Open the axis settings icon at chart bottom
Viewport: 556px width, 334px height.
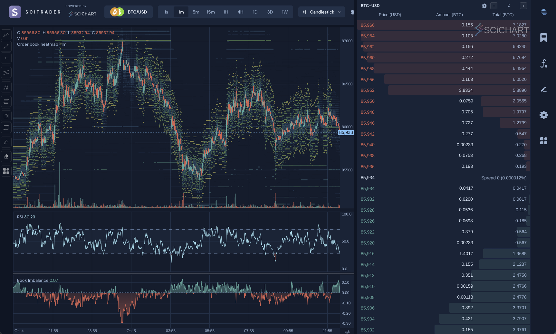pyautogui.click(x=347, y=332)
